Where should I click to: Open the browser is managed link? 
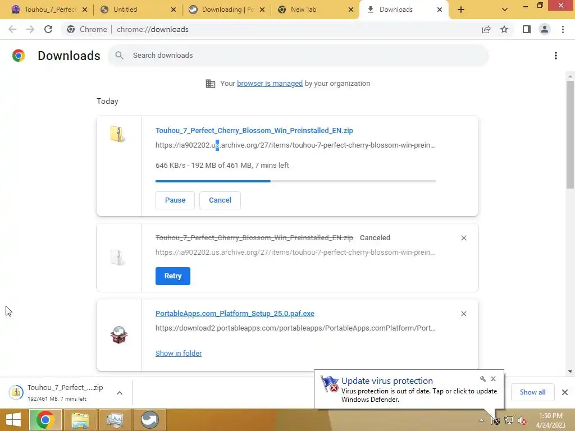(270, 84)
